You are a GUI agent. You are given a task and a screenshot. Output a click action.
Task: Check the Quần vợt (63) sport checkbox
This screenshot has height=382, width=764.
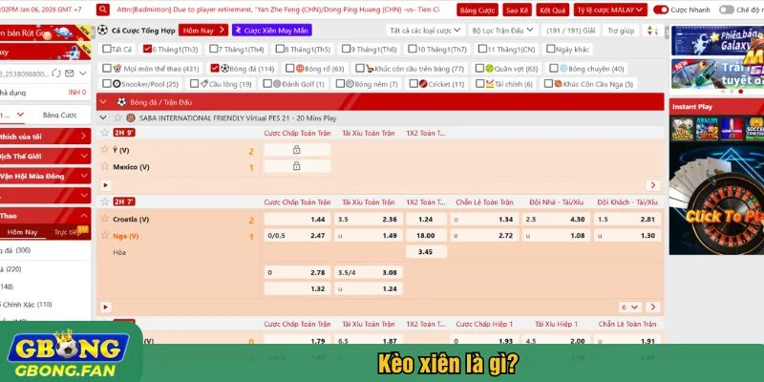coord(479,68)
